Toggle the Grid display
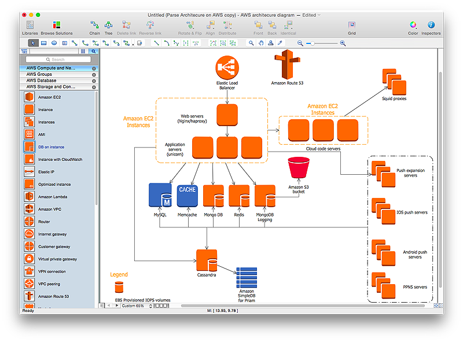Image resolution: width=463 pixels, height=342 pixels. point(351,25)
